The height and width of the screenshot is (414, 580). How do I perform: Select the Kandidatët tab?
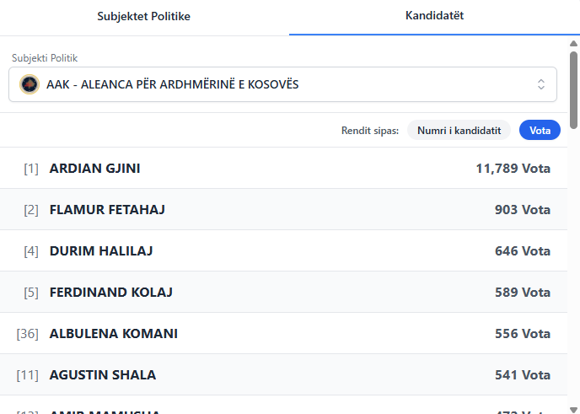pyautogui.click(x=434, y=16)
